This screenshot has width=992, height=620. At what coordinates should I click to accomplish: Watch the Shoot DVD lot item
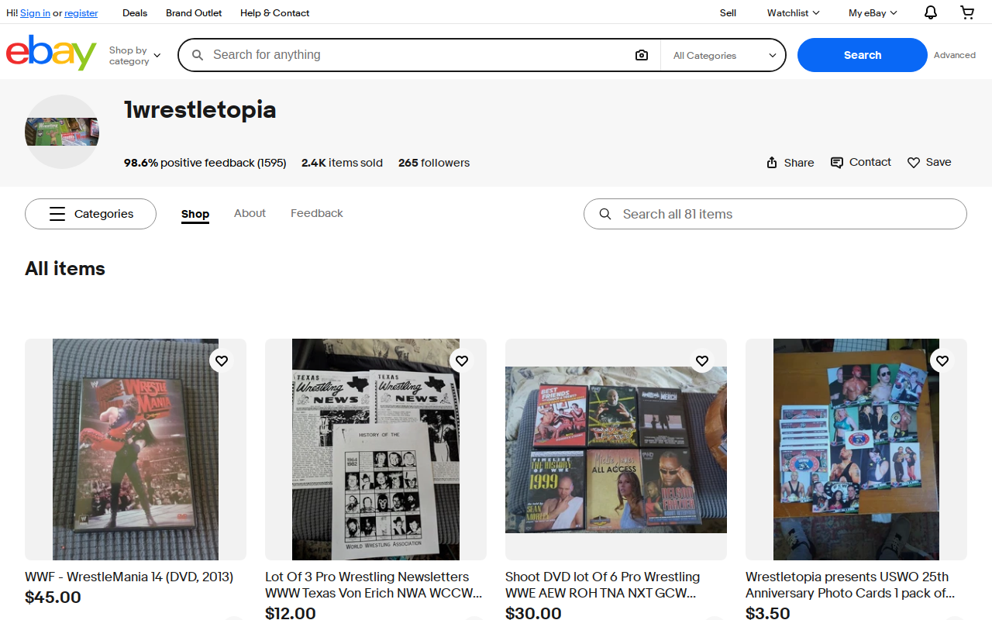point(702,360)
